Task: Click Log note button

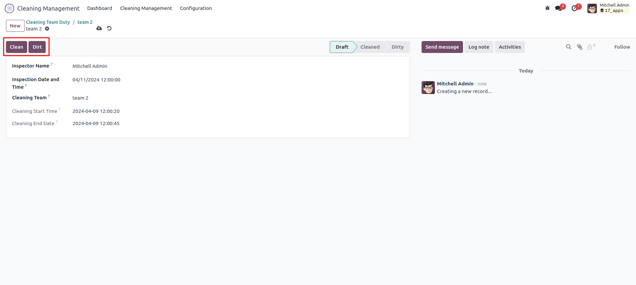Action: (x=479, y=47)
